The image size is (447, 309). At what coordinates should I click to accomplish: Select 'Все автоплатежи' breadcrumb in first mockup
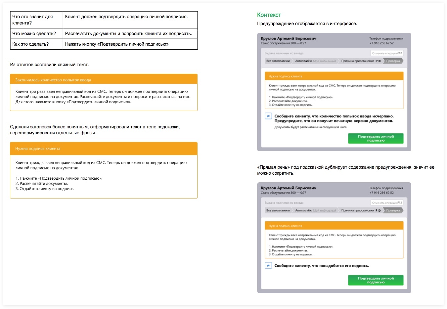point(278,61)
